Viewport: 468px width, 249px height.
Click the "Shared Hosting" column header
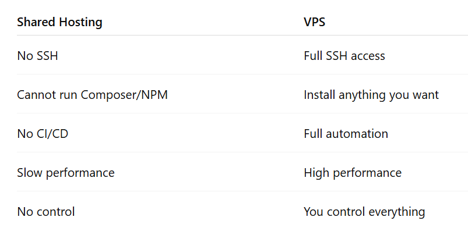[x=59, y=23]
